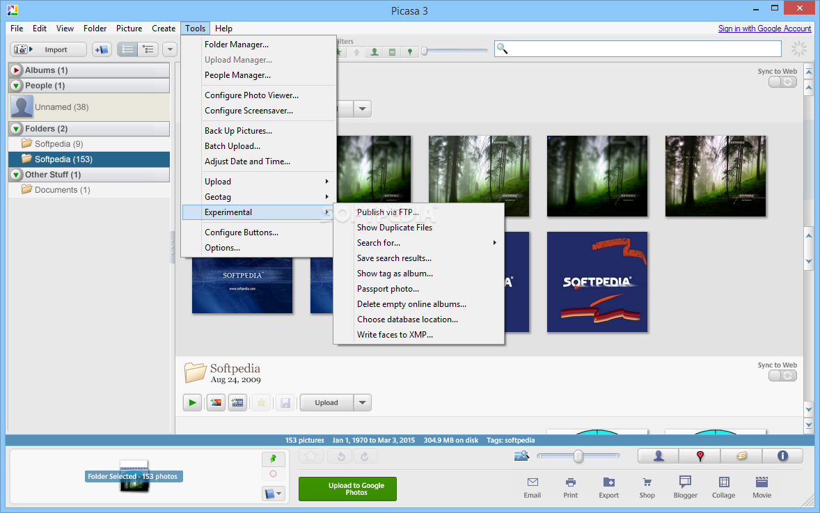Expand the Geotag submenu

point(258,196)
